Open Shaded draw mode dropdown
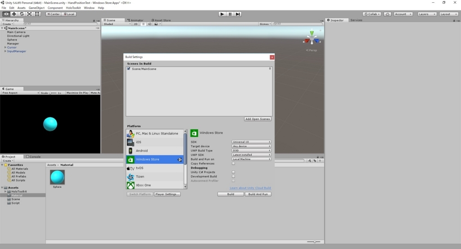461x249 pixels. [x=117, y=24]
